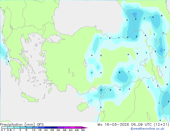Pick the 5–10 mm legend color swatch
Viewport: 170px width, 131px height.
pyautogui.click(x=29, y=128)
